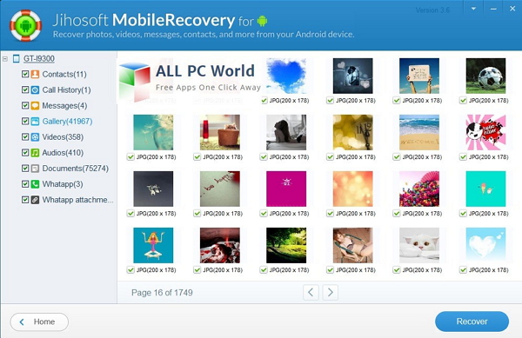522x338 pixels.
Task: Deselect the blue heart cloud photo checkbox
Action: point(264,101)
